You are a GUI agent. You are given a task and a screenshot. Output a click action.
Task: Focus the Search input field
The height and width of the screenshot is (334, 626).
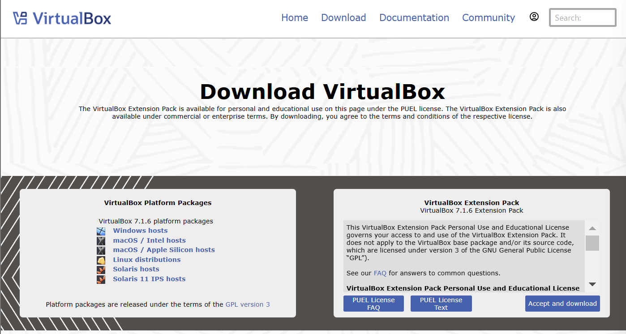pos(583,18)
